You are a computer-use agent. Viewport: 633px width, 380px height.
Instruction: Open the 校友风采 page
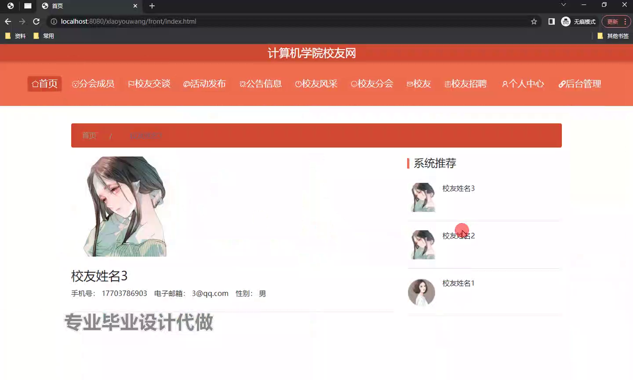click(316, 84)
